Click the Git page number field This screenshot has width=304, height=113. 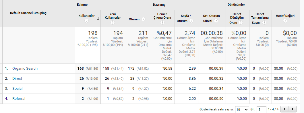click(x=261, y=110)
